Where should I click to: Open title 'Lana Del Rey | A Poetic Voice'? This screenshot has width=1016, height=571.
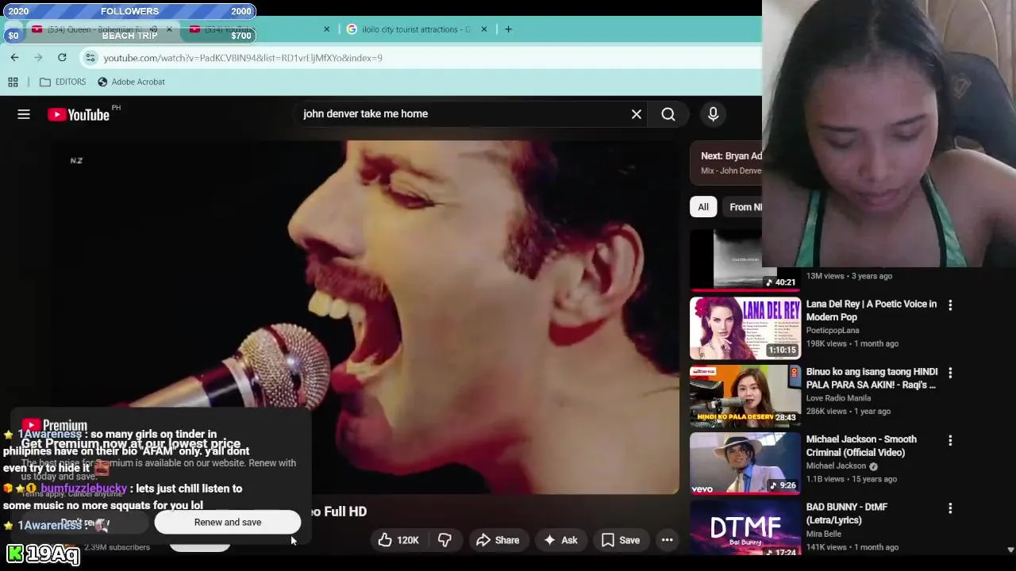click(x=872, y=310)
